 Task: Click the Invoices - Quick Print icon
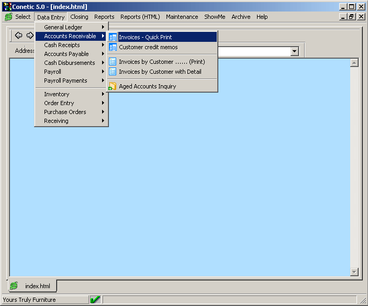113,37
